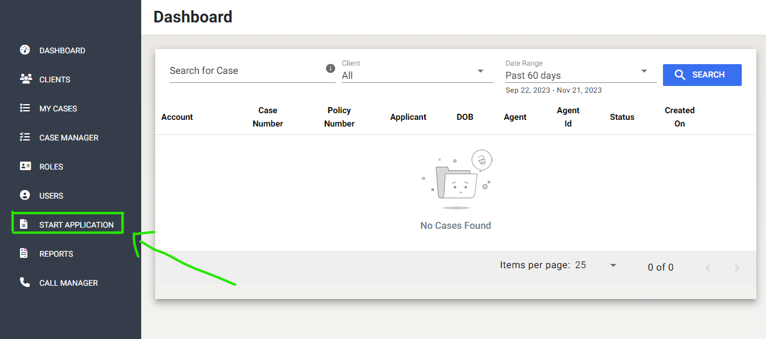766x339 pixels.
Task: Open the Client dropdown set to All
Action: pyautogui.click(x=417, y=71)
